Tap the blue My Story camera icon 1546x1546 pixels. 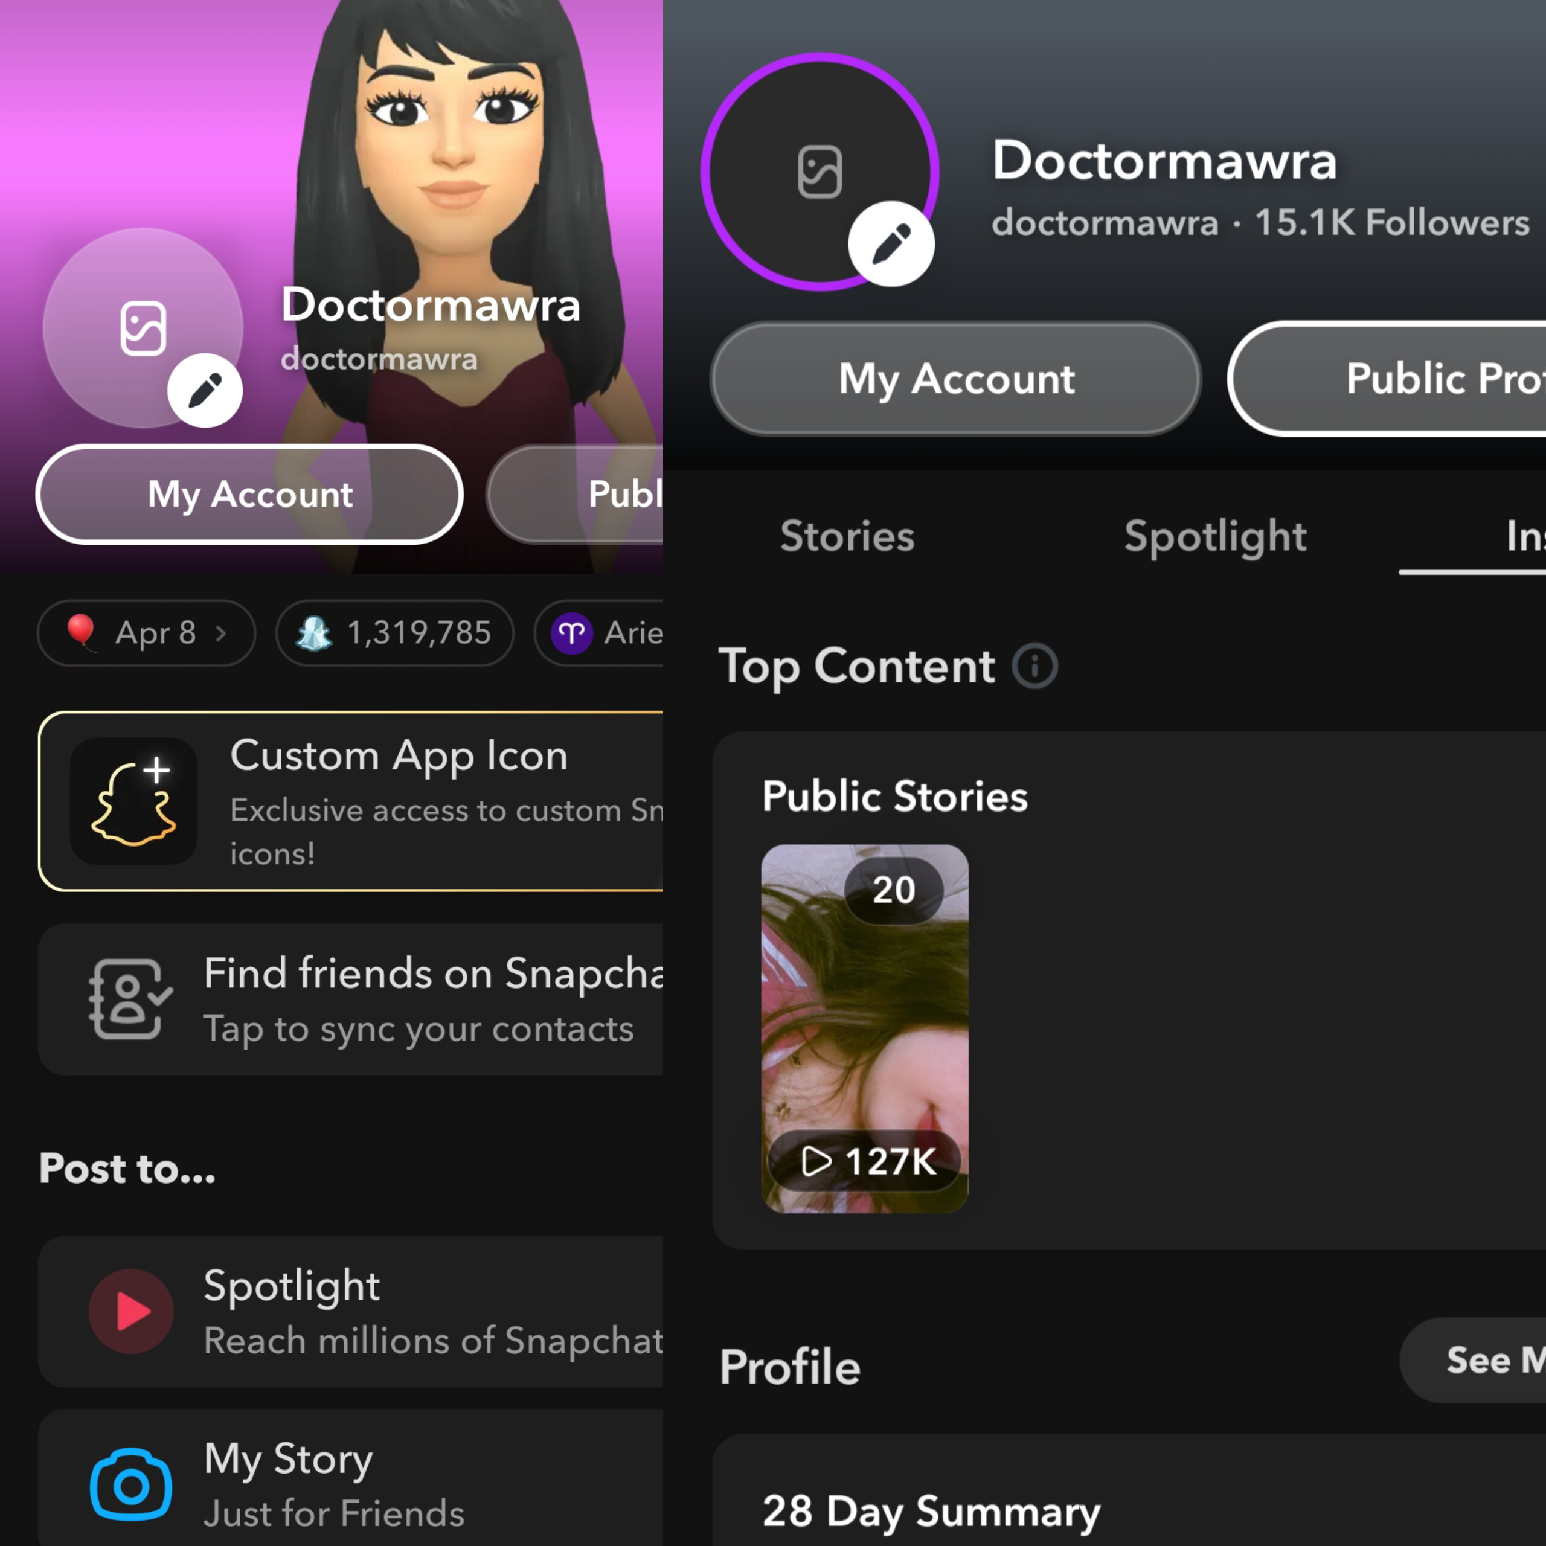[131, 1485]
